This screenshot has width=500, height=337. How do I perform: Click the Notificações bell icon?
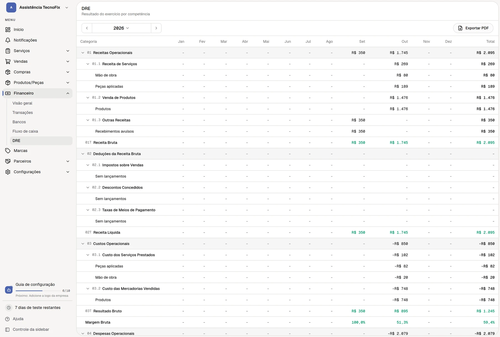[8, 40]
